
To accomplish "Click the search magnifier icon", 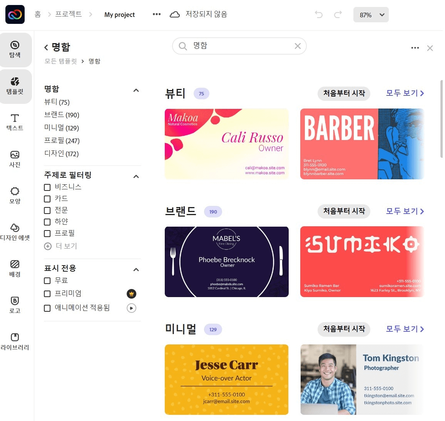I will tap(183, 46).
